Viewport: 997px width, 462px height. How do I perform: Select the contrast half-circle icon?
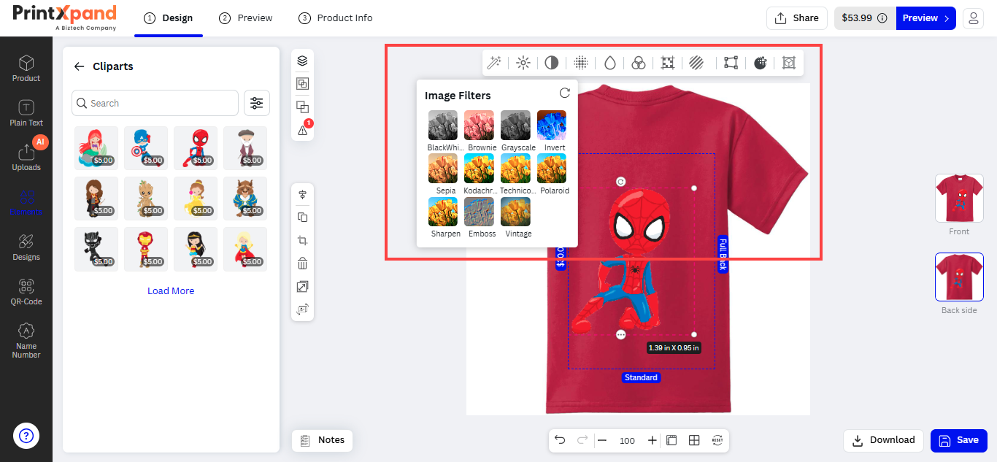[551, 63]
